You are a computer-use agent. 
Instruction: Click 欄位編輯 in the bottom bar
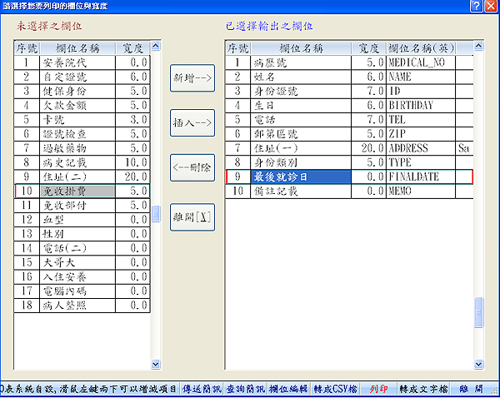click(x=288, y=389)
